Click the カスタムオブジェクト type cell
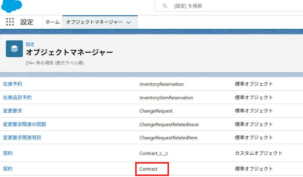The width and height of the screenshot is (303, 177). [x=258, y=153]
